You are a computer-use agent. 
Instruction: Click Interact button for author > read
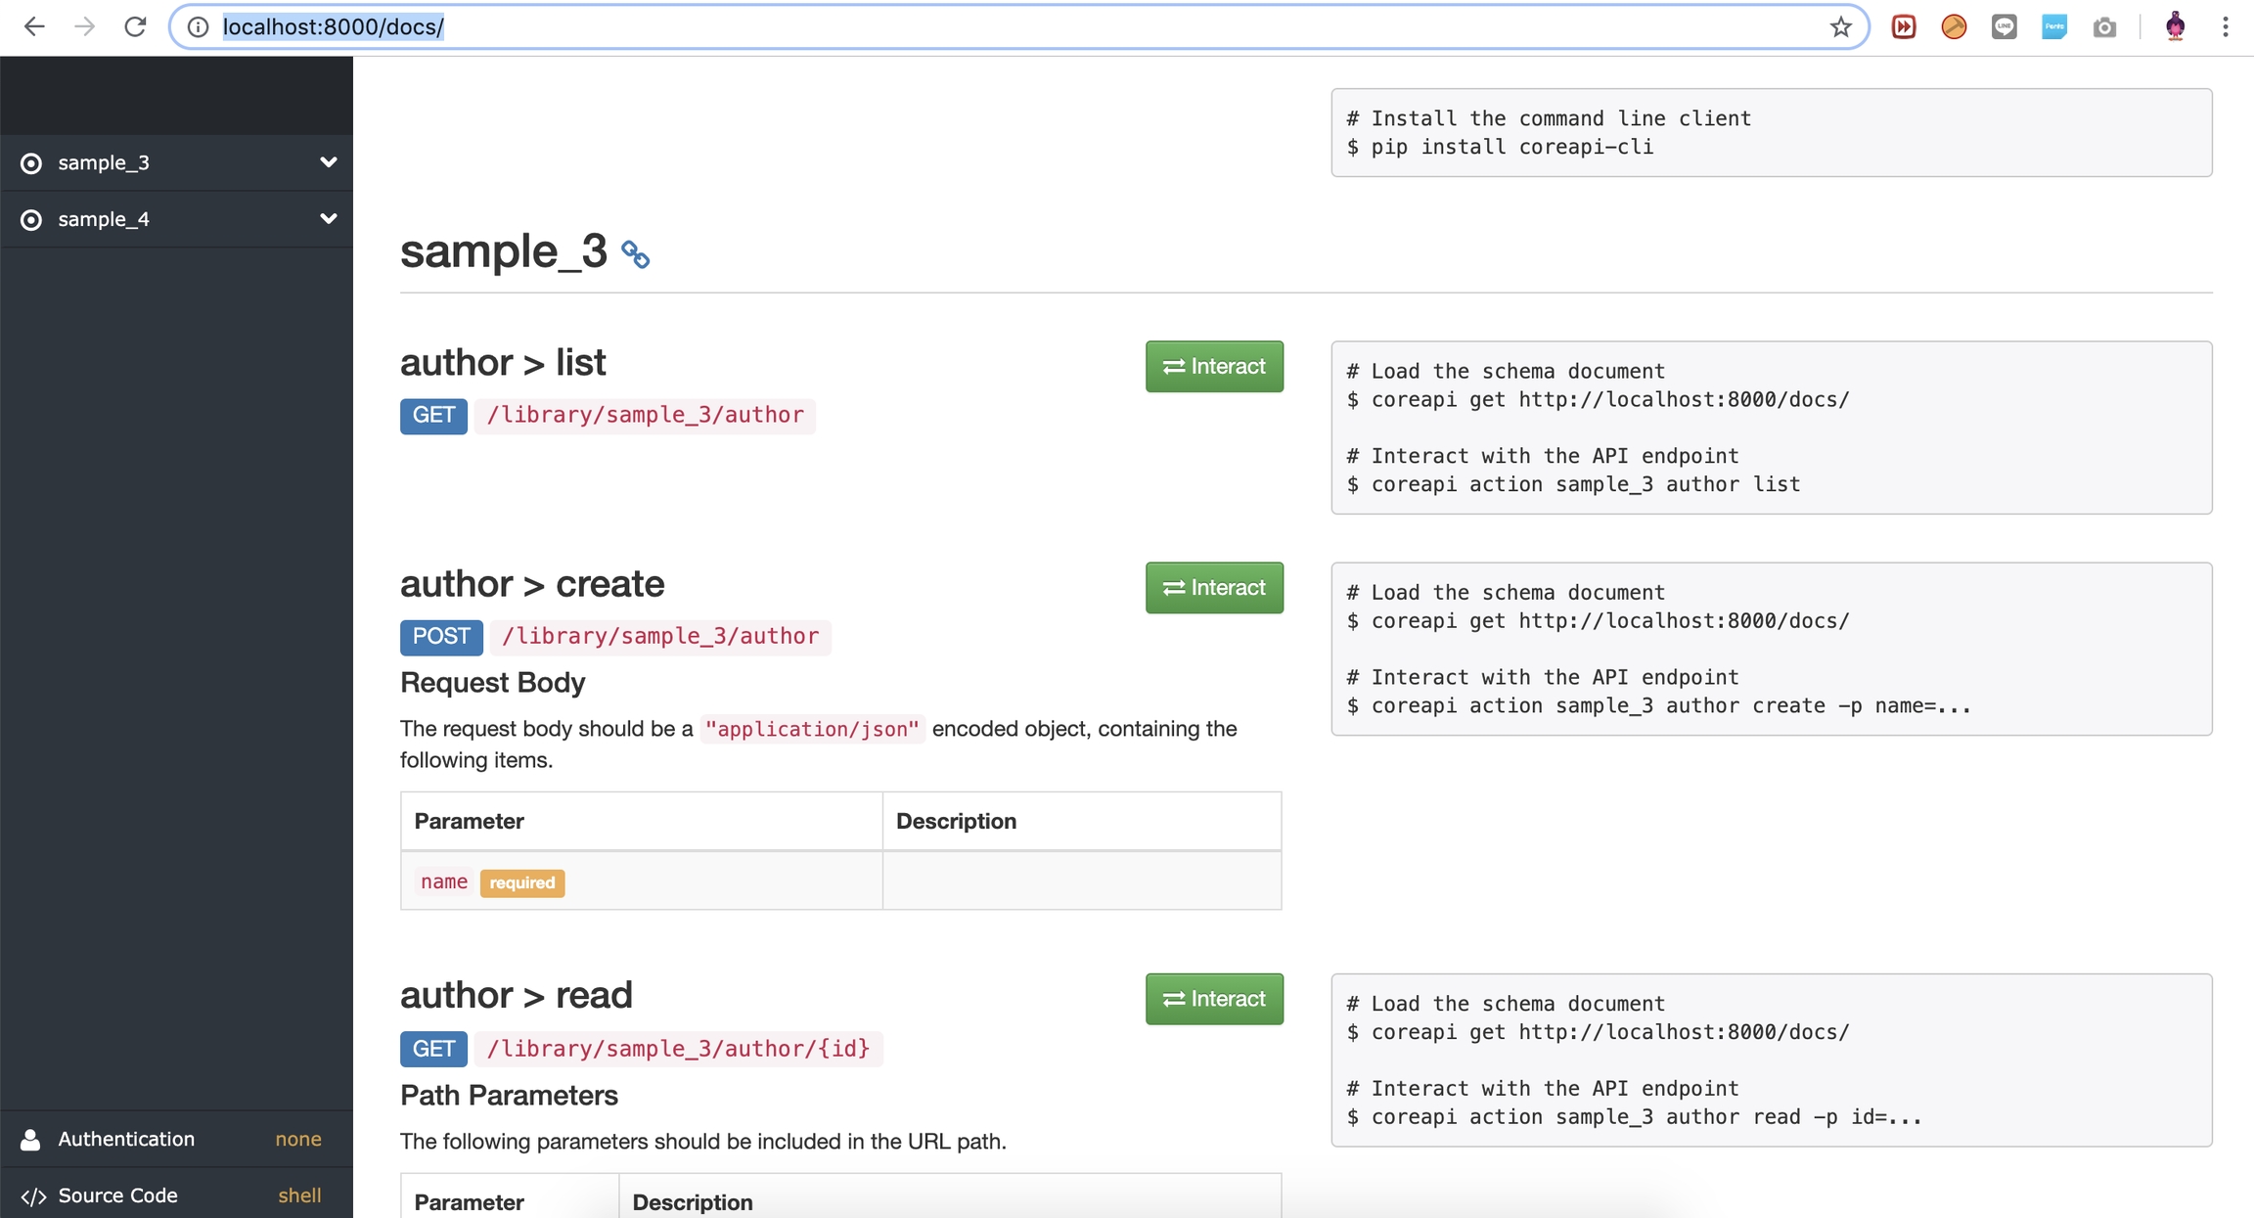1213,999
